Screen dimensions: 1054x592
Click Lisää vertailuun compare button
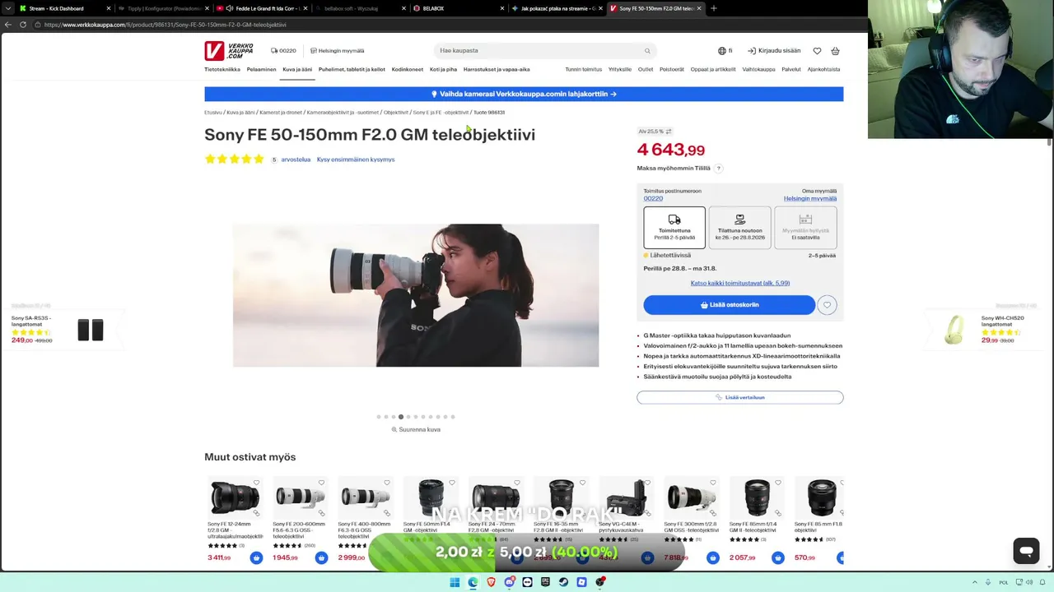coord(740,397)
